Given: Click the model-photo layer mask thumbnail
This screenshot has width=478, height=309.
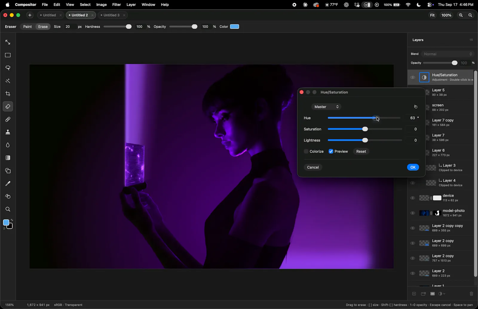Looking at the screenshot, I should [x=437, y=213].
